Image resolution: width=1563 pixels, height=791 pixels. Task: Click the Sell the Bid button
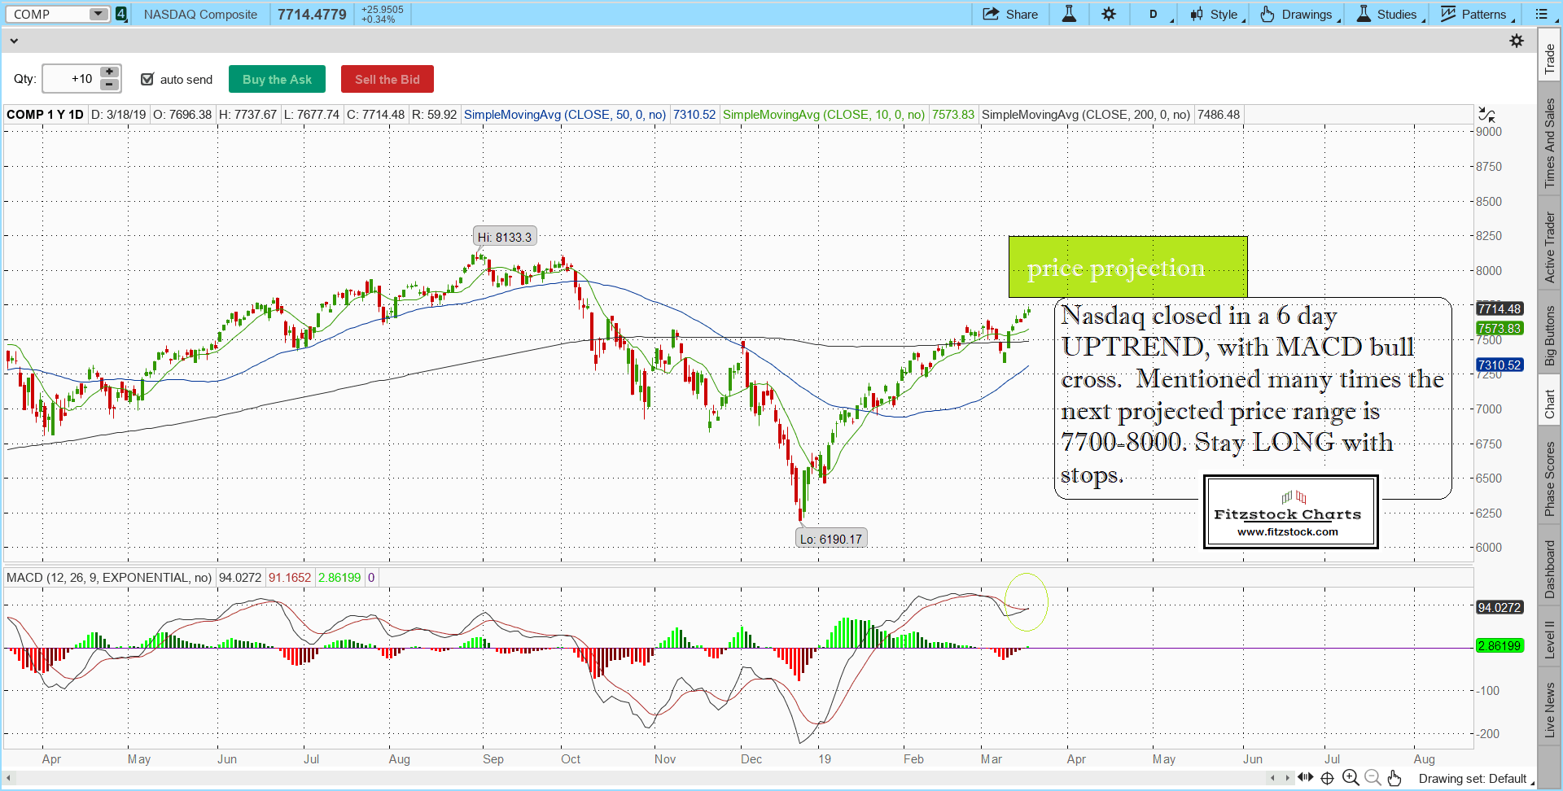pos(387,79)
